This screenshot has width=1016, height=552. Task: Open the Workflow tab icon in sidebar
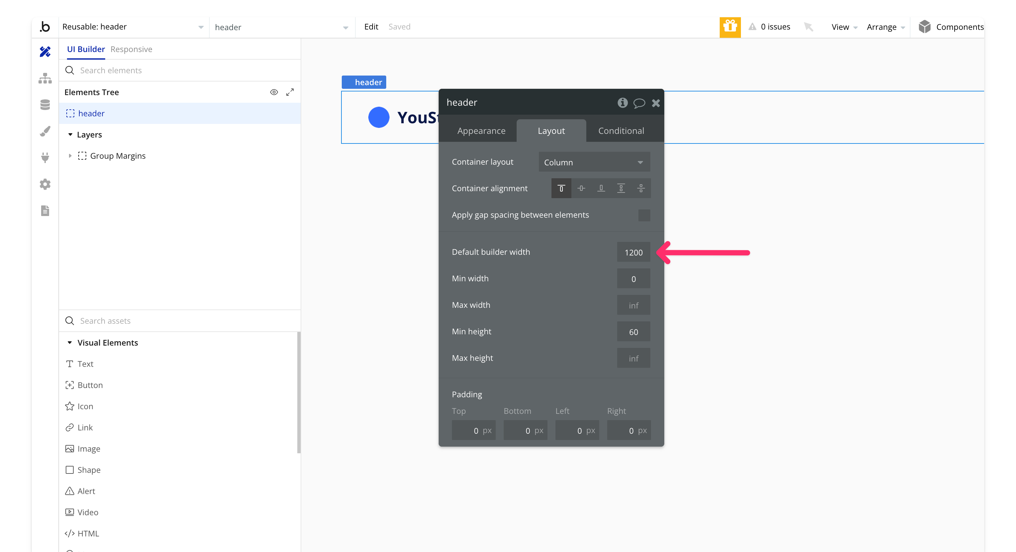[45, 78]
